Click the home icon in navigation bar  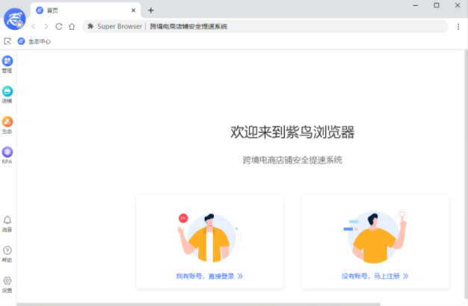[72, 26]
